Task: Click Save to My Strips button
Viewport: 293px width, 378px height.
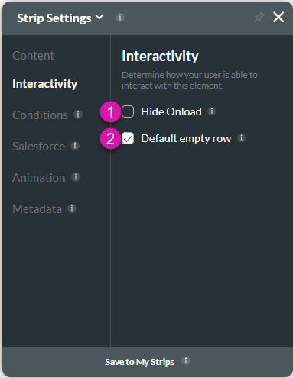Action: pos(140,362)
